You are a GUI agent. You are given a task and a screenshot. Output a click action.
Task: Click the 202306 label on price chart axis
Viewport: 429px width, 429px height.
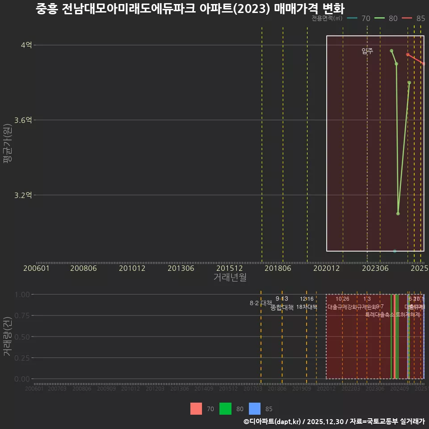(375, 268)
